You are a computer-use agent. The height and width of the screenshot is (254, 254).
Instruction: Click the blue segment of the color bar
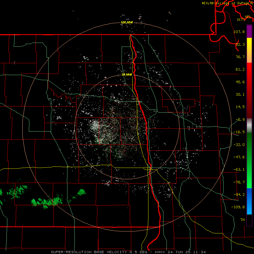click(249, 201)
